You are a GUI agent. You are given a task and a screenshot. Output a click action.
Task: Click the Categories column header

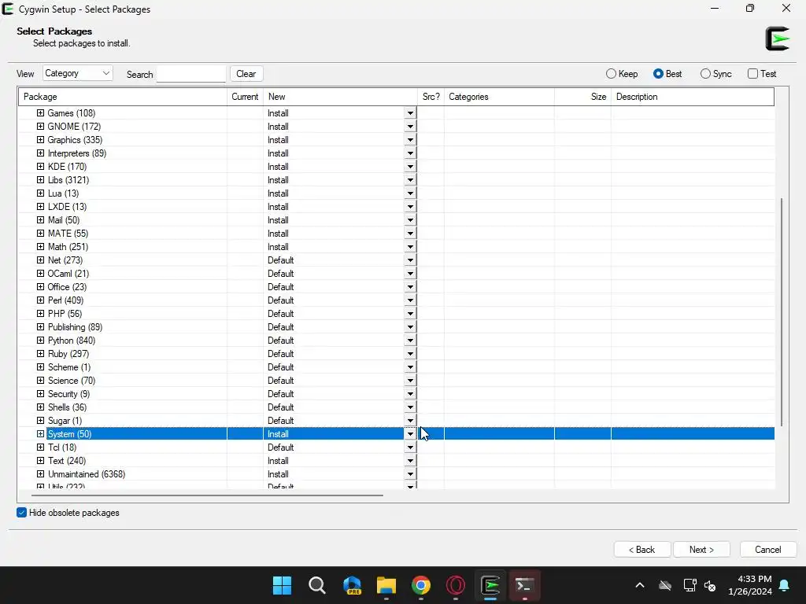[499, 97]
